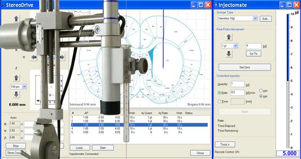The height and width of the screenshot is (159, 301).
Task: Click the Set Zero button
Action: (245, 68)
